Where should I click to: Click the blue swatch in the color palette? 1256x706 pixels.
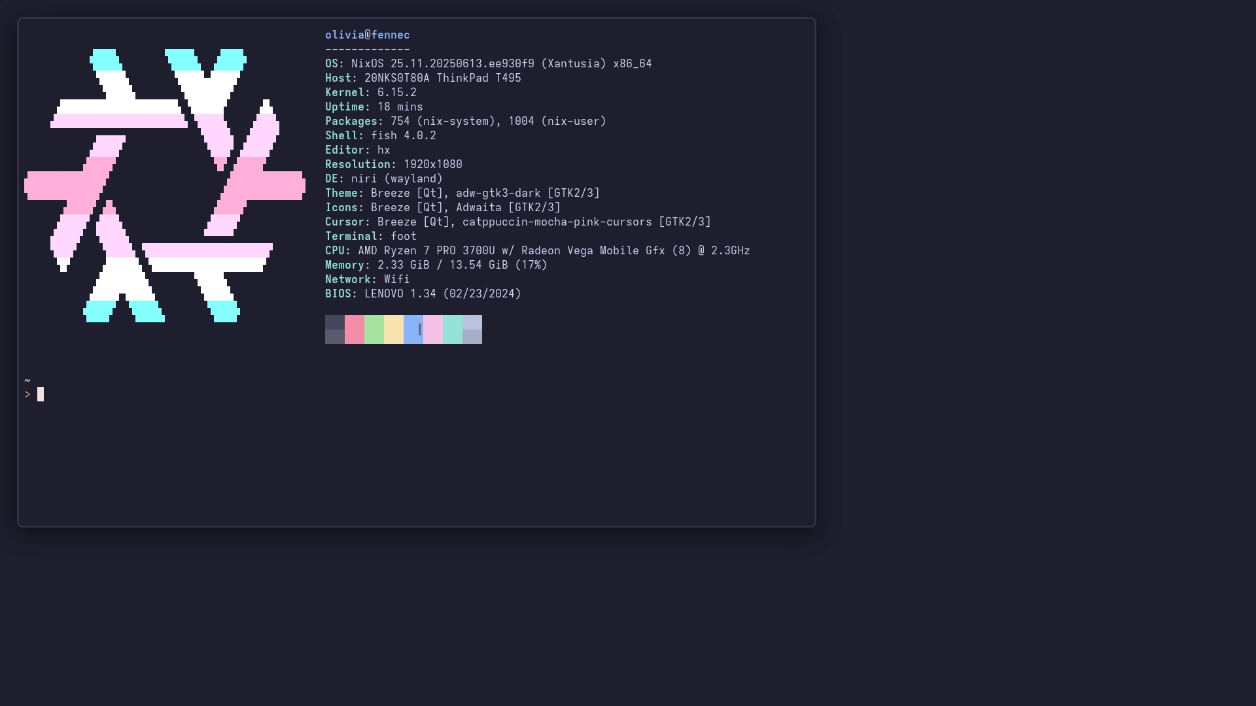(413, 329)
